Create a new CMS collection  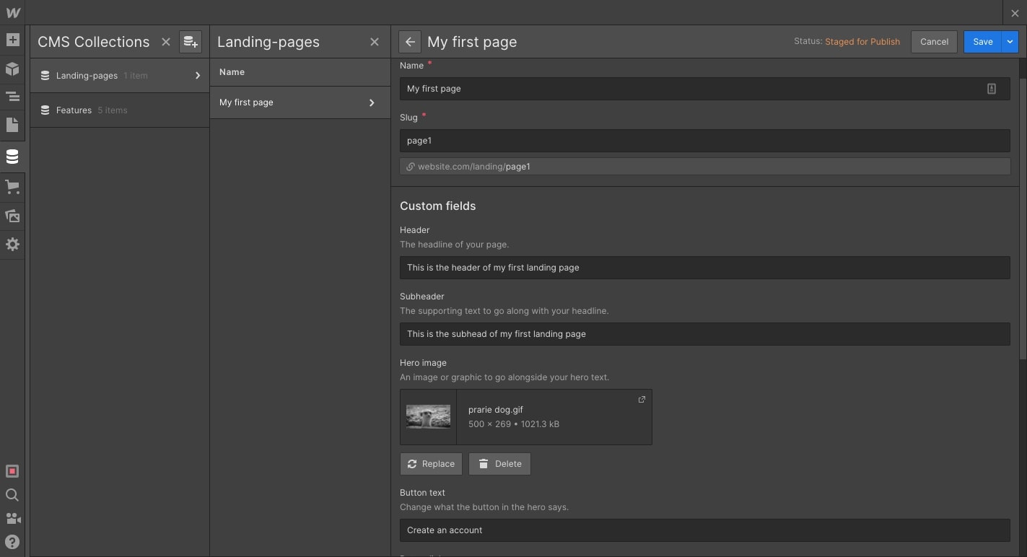click(x=191, y=41)
